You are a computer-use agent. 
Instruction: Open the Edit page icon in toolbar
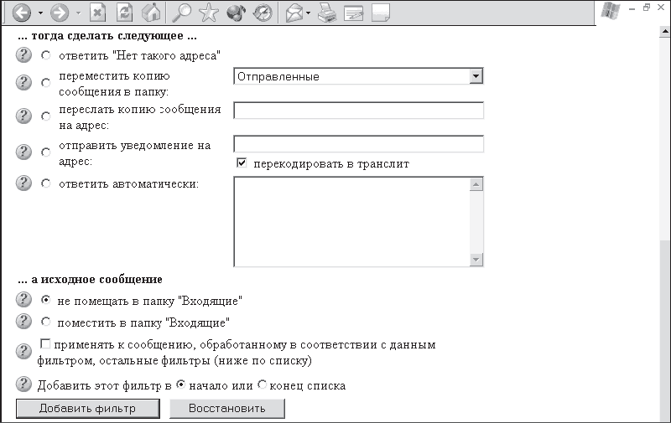coord(353,13)
